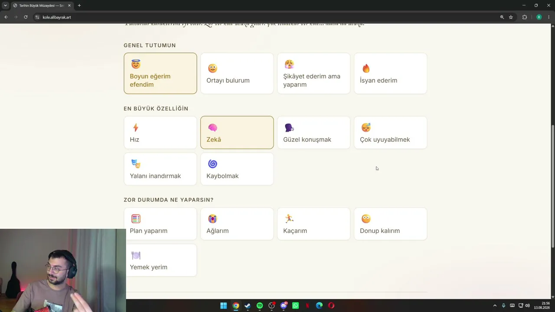The width and height of the screenshot is (555, 312).
Task: Click the sleeping face emoji
Action: (x=366, y=127)
